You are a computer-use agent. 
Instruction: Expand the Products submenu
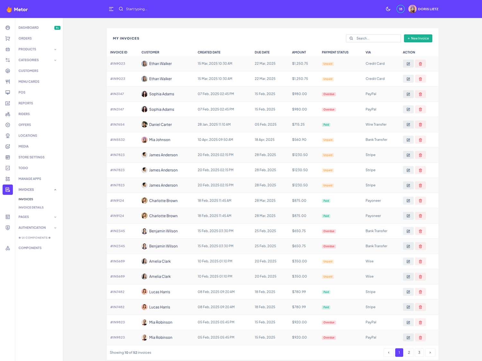coord(55,49)
